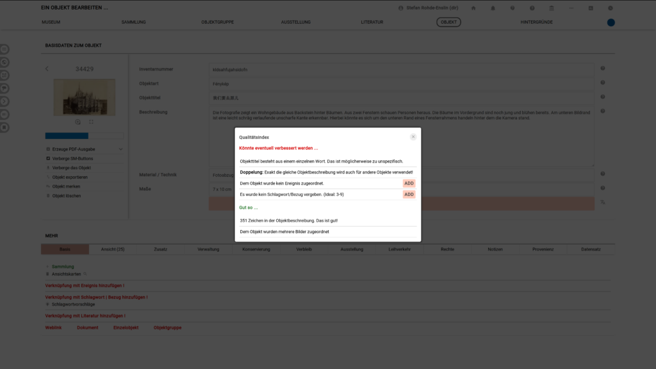This screenshot has width=656, height=369.
Task: Open the LITERATUR menu
Action: tap(372, 22)
